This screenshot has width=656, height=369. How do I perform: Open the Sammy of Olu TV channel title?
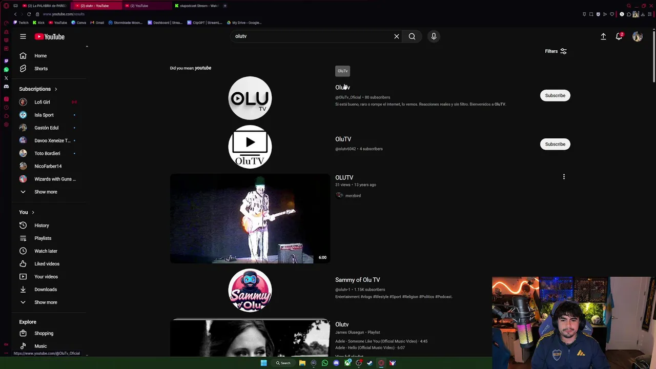click(358, 280)
